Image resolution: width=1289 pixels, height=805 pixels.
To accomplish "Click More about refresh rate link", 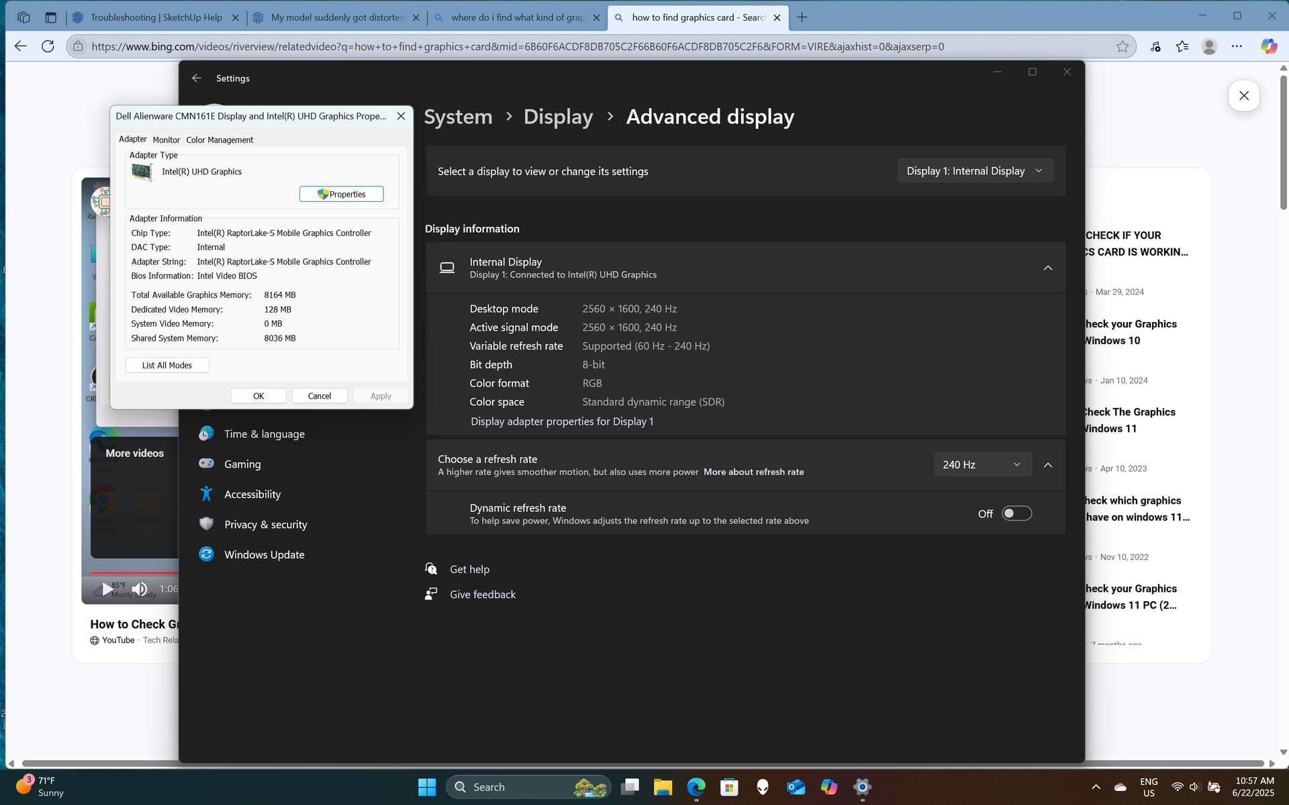I will [x=753, y=472].
